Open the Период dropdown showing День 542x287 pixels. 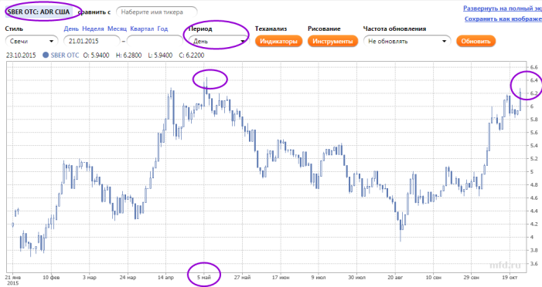point(219,41)
